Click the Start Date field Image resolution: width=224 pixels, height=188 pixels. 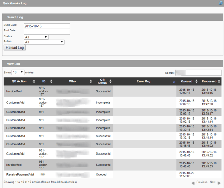(x=47, y=26)
